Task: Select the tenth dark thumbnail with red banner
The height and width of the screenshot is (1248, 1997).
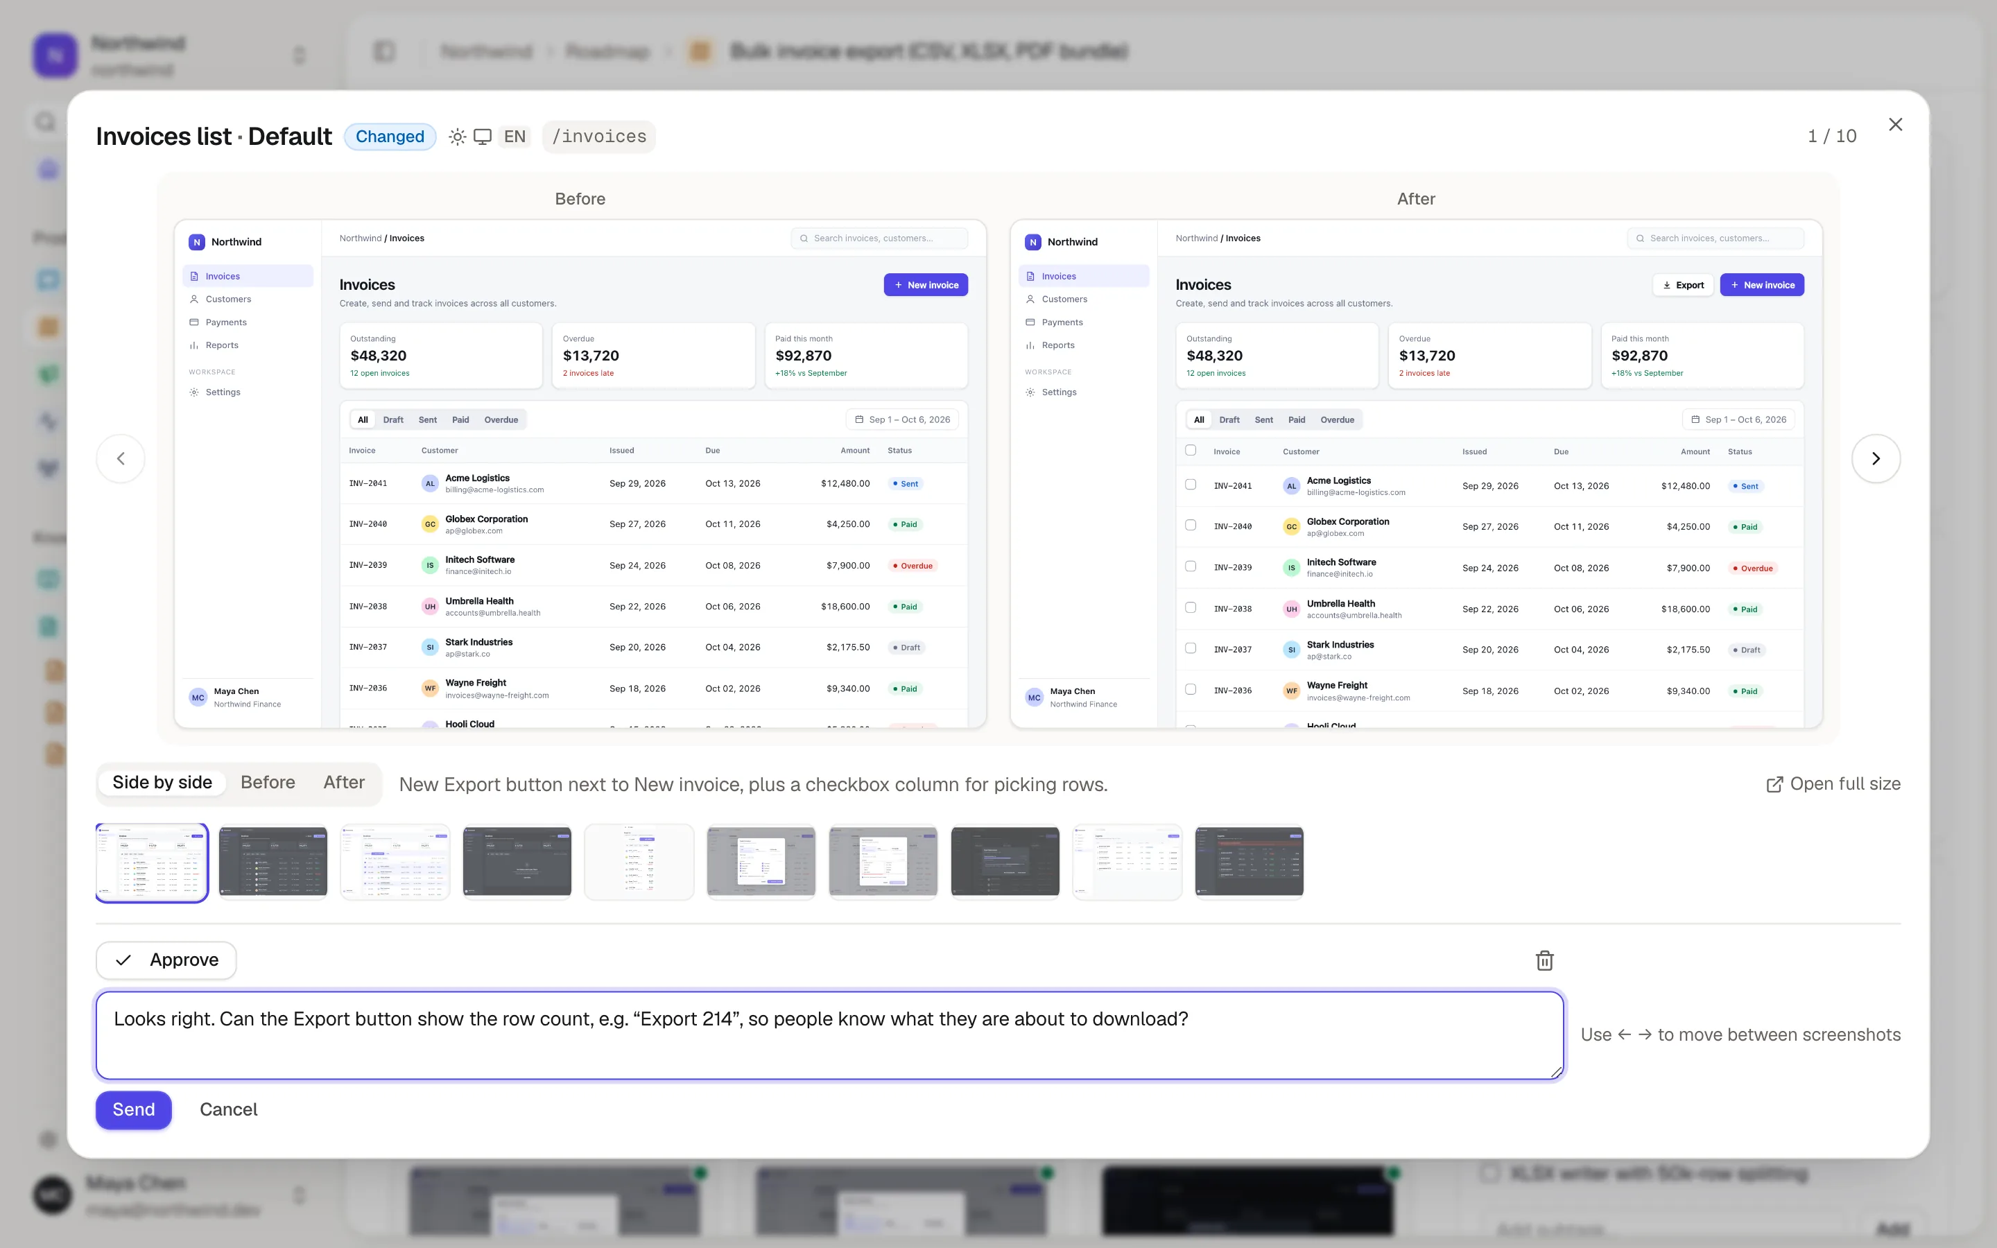Action: (1250, 862)
